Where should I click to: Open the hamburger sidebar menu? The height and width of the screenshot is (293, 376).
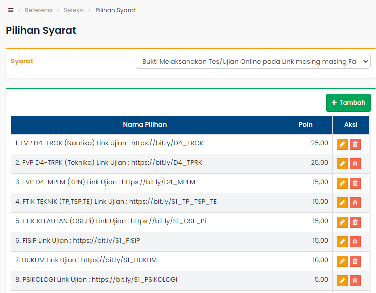click(11, 10)
